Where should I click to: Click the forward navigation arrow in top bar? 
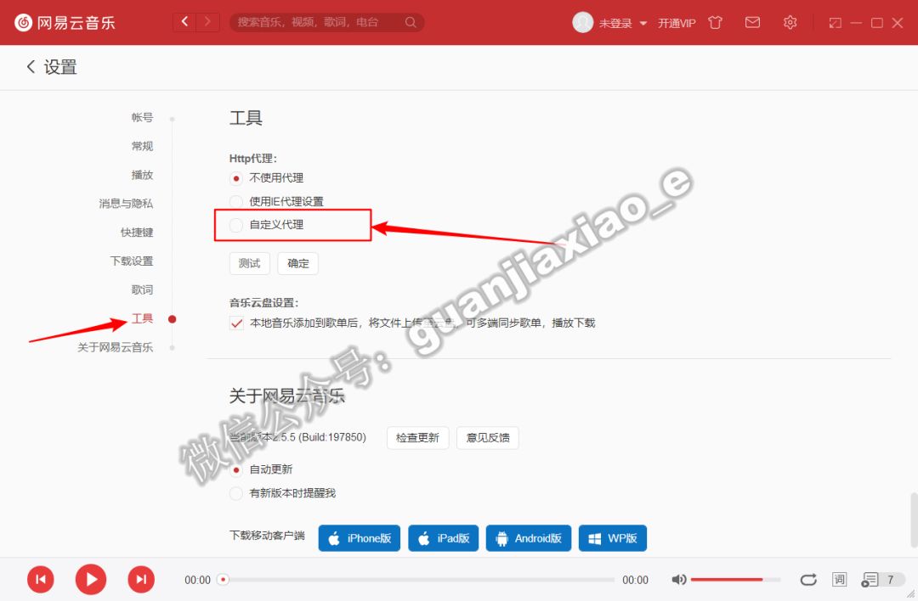coord(207,21)
